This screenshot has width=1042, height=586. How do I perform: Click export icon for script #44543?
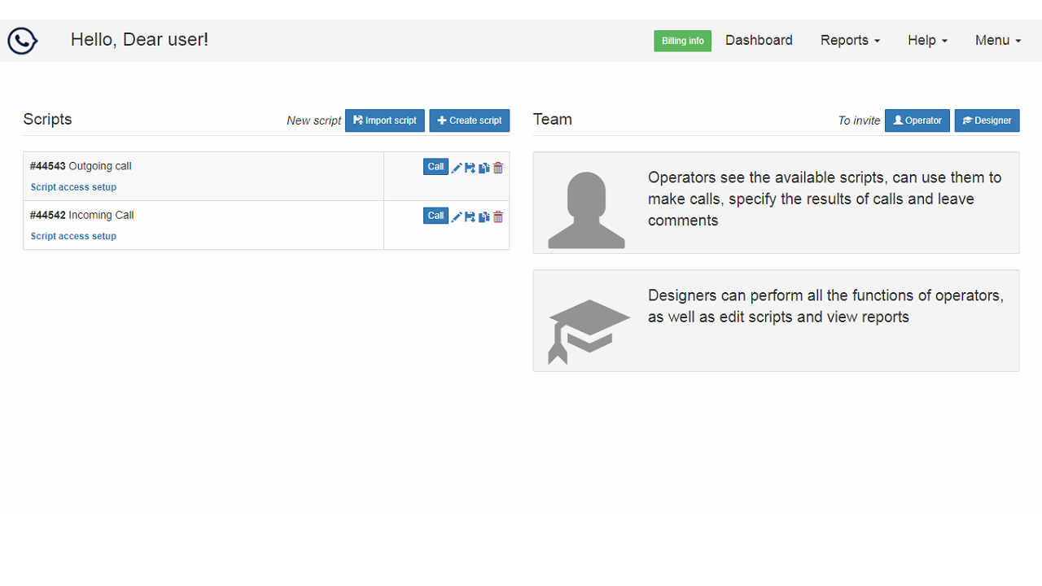(470, 168)
